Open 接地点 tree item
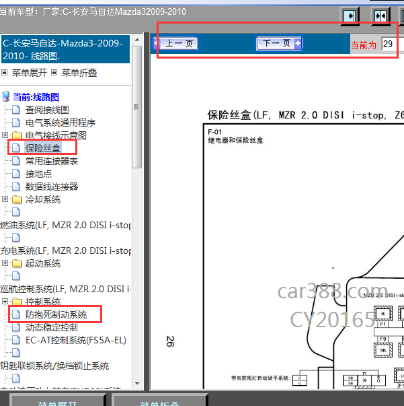The width and height of the screenshot is (404, 406). pyautogui.click(x=38, y=174)
